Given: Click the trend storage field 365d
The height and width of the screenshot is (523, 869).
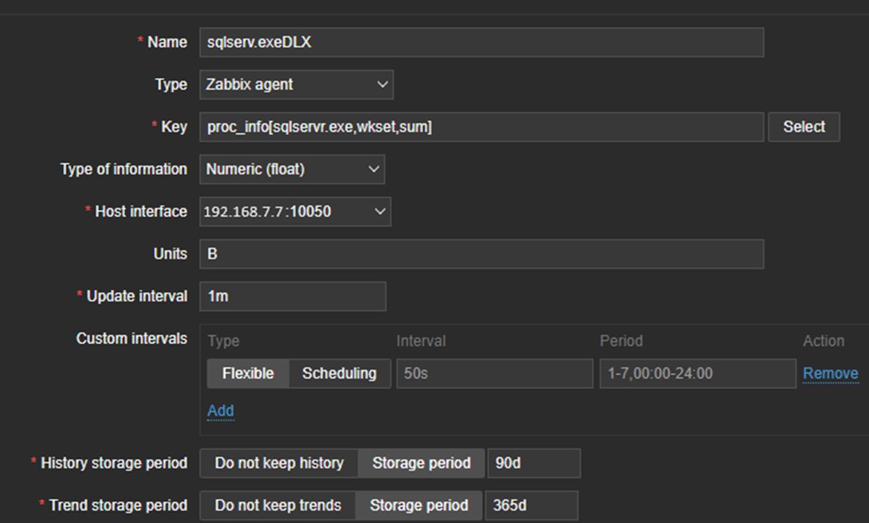Looking at the screenshot, I should point(532,505).
